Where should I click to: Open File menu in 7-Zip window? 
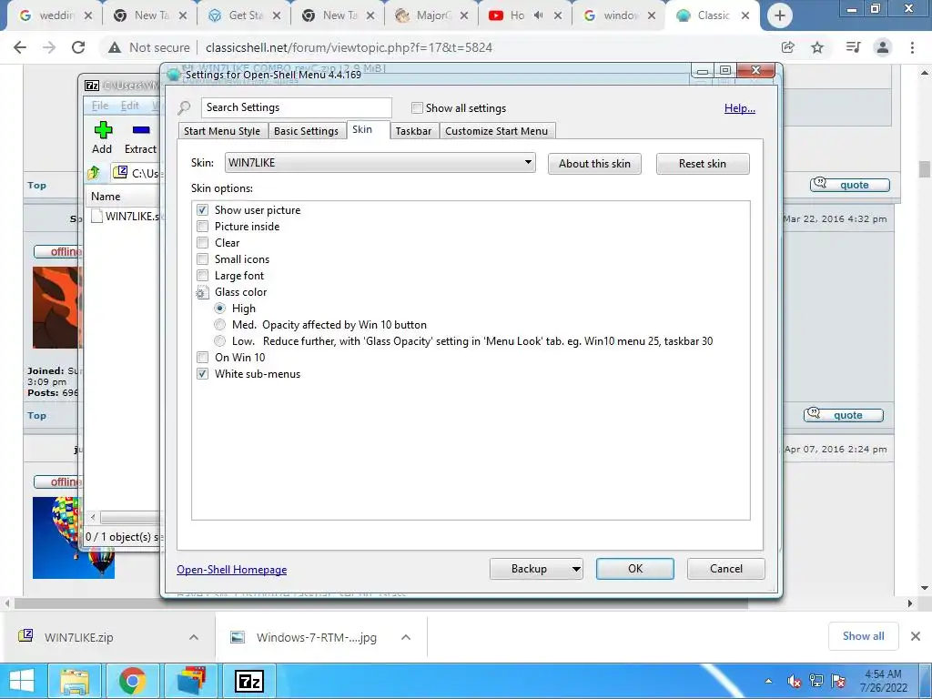click(100, 106)
